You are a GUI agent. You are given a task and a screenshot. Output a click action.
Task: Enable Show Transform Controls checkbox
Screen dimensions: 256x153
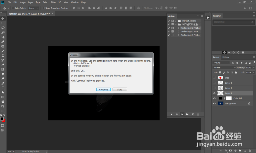pos(43,8)
